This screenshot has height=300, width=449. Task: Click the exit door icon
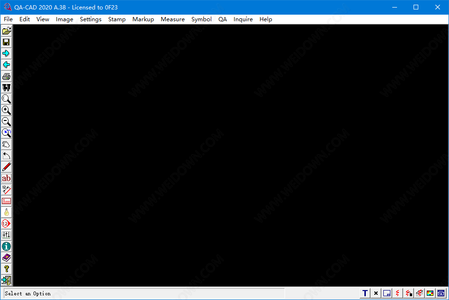click(6, 280)
